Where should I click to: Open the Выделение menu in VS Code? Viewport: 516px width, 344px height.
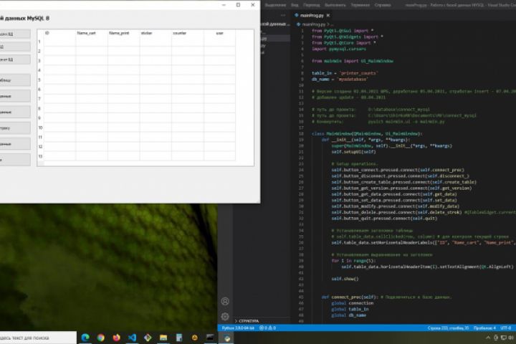275,5
